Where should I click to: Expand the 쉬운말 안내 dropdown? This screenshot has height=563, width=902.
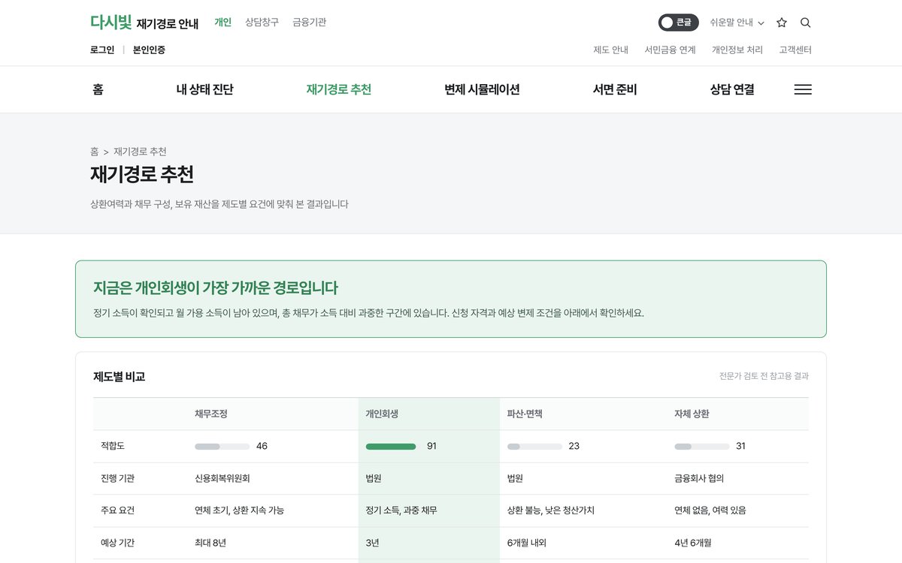(737, 23)
